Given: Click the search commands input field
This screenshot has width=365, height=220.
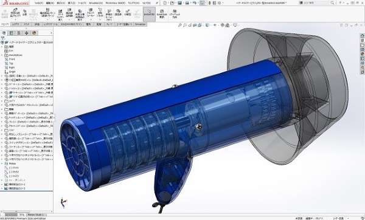Looking at the screenshot, I should pos(316,3).
